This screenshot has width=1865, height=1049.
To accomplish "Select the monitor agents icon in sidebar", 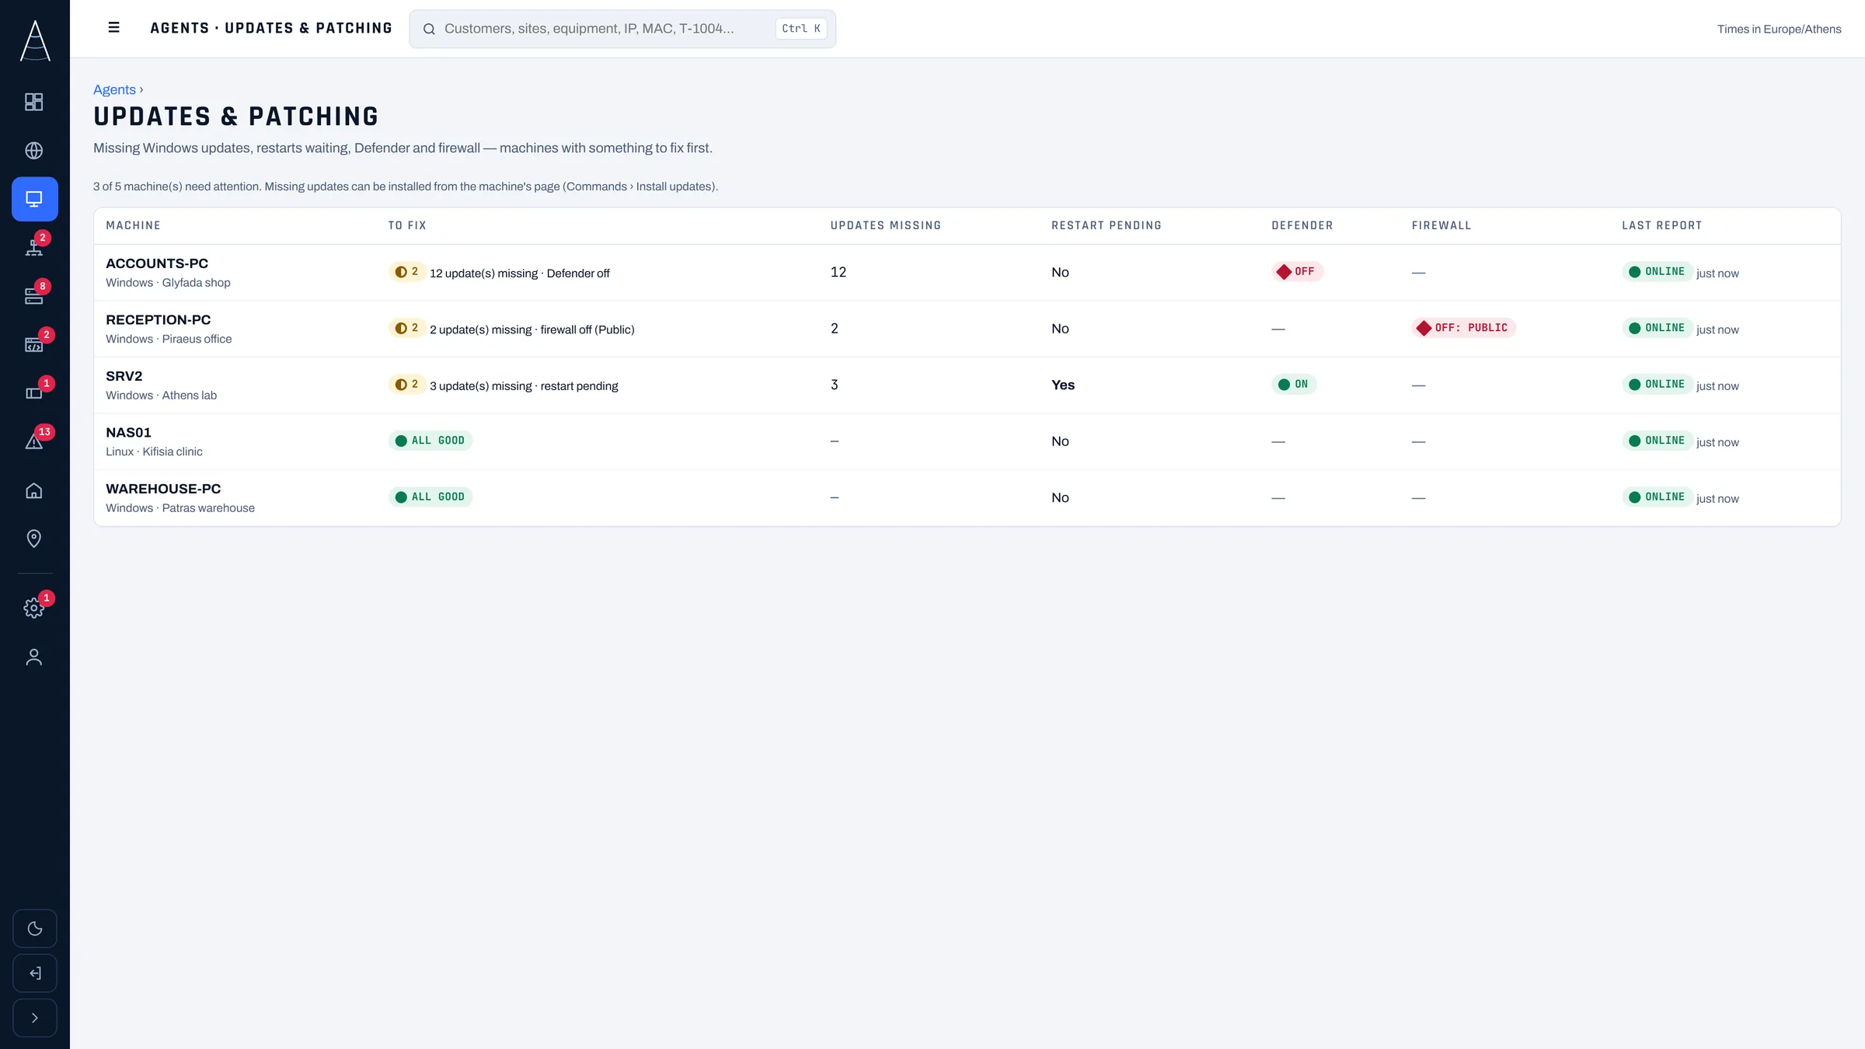I will pos(34,199).
